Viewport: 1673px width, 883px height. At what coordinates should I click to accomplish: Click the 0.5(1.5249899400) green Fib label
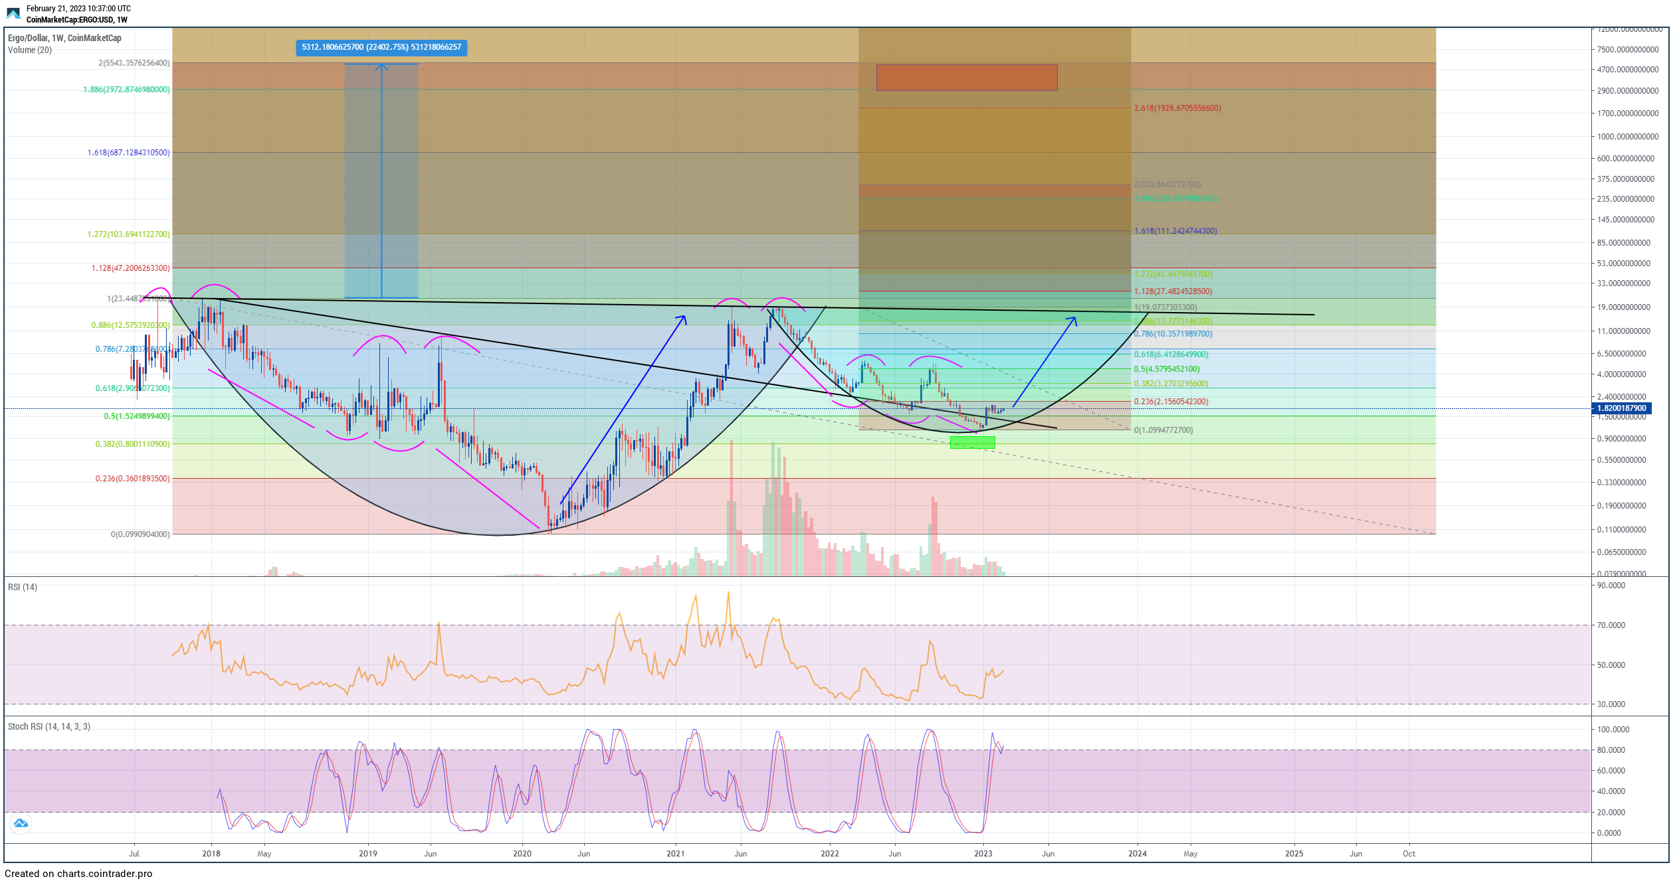click(x=136, y=416)
